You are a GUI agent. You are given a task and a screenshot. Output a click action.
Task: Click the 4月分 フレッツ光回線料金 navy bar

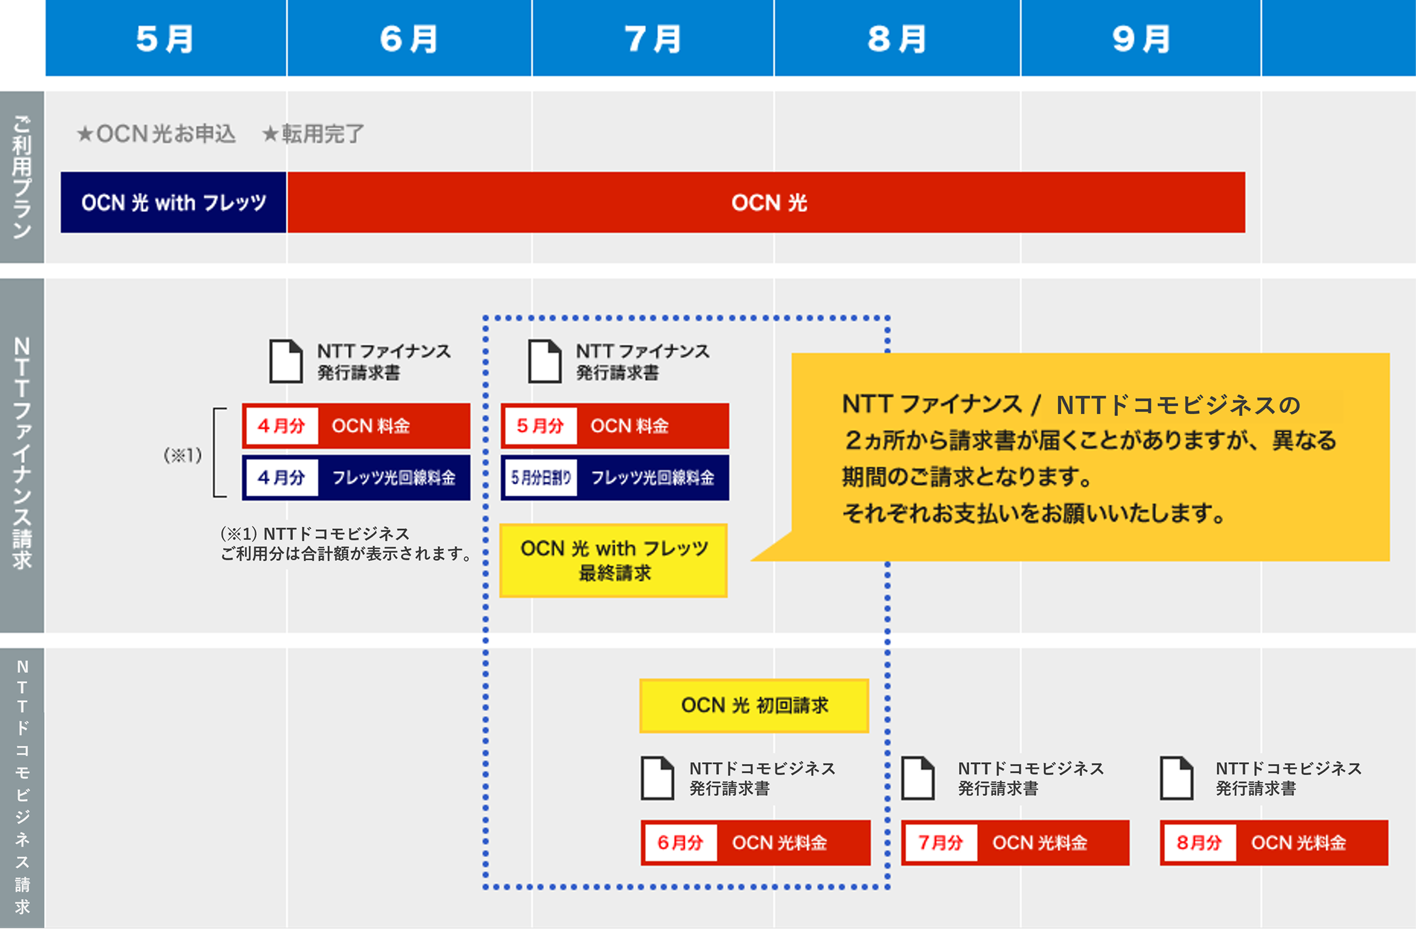(356, 478)
